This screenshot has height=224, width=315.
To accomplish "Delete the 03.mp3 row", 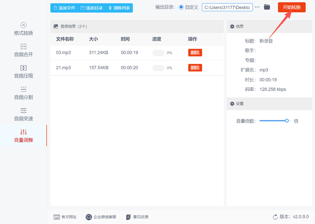I will 195,53.
